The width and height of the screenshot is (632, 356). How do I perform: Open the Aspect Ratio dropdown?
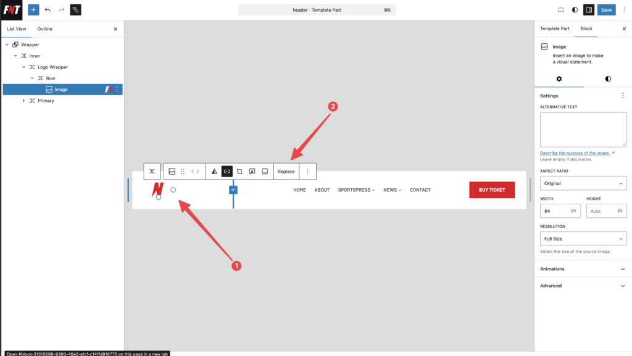(583, 183)
